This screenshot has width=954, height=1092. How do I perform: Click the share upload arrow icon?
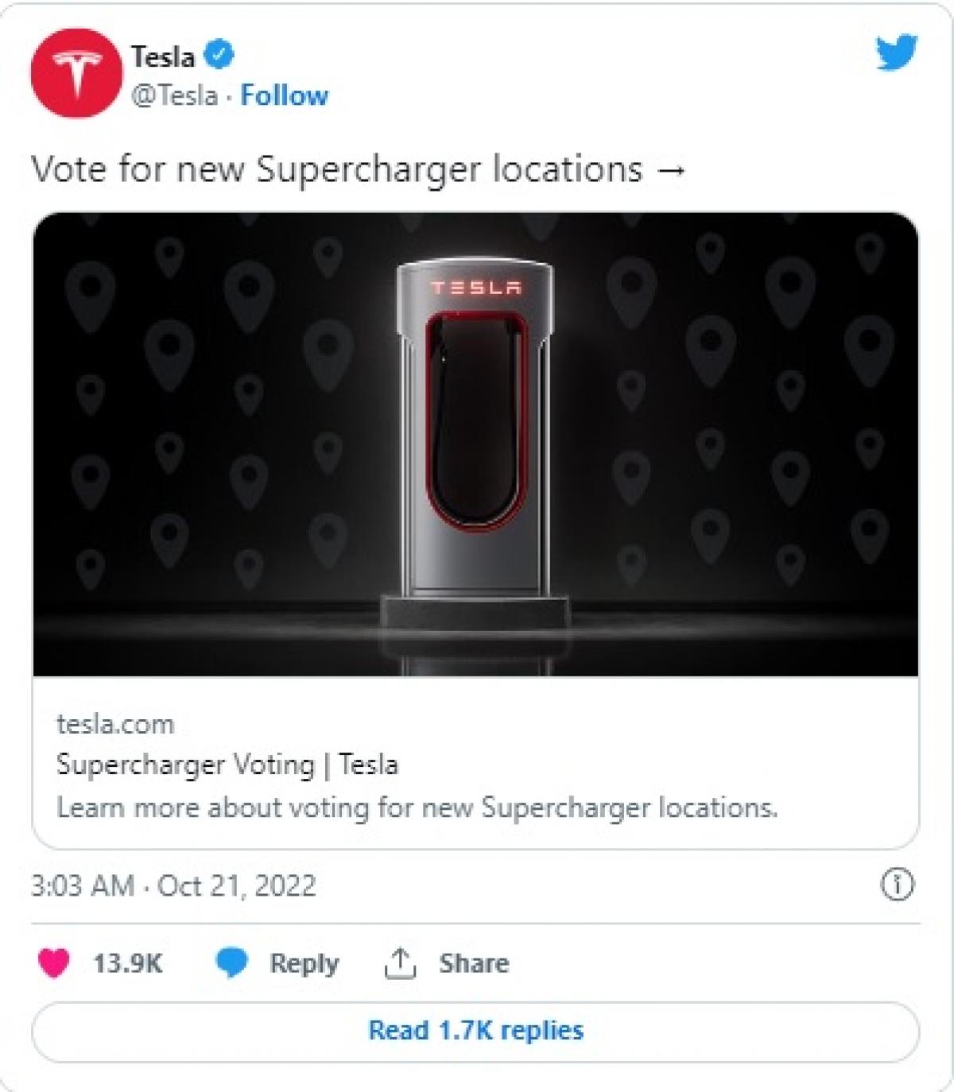[x=400, y=962]
